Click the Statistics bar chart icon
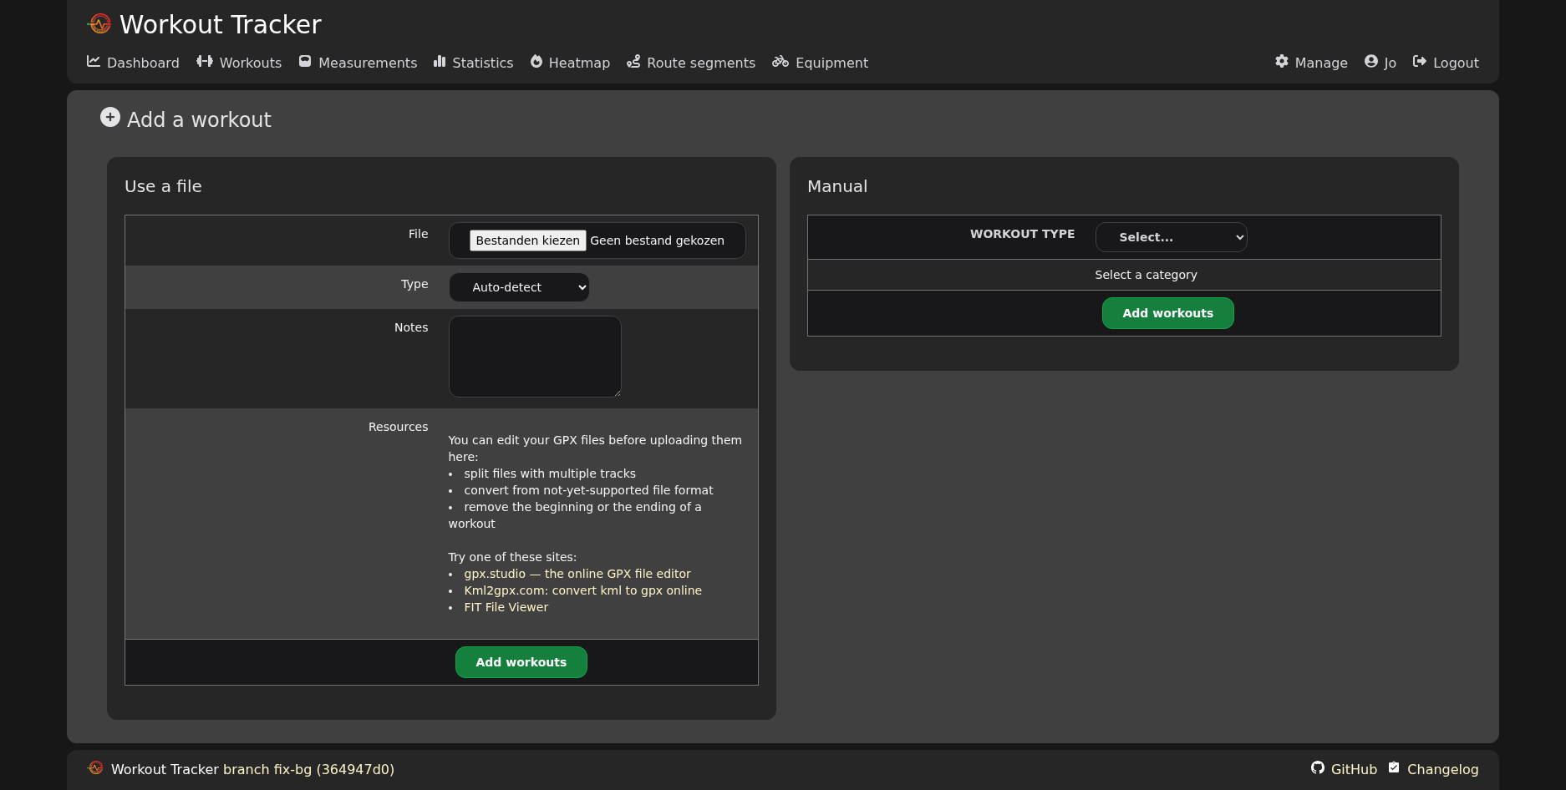Image resolution: width=1566 pixels, height=790 pixels. [440, 62]
